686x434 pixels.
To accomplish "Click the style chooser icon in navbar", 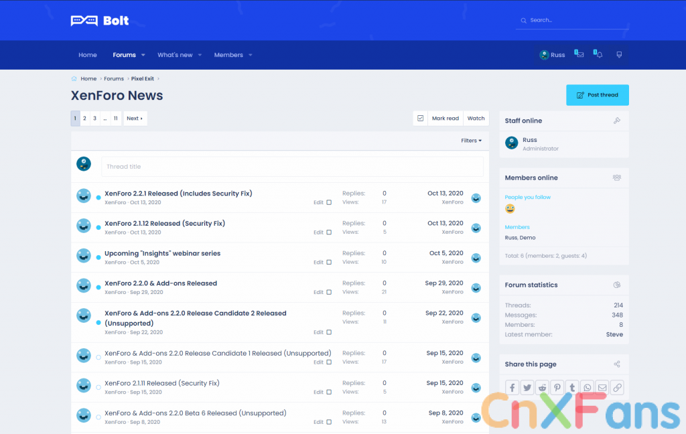I will coord(619,55).
